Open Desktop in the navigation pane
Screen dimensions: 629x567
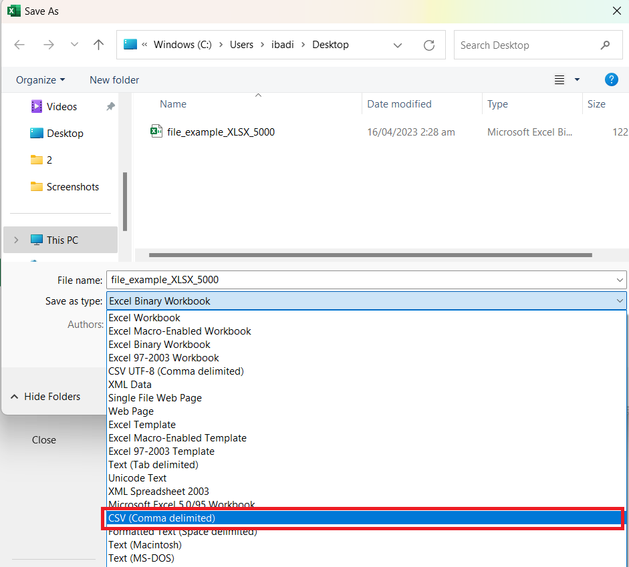57,133
